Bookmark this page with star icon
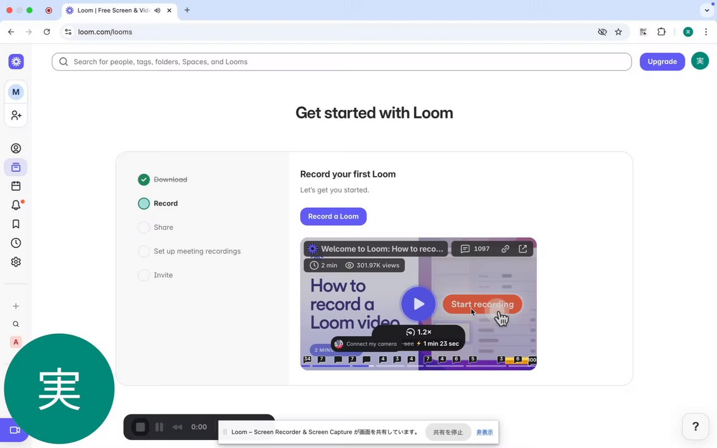 coord(618,32)
